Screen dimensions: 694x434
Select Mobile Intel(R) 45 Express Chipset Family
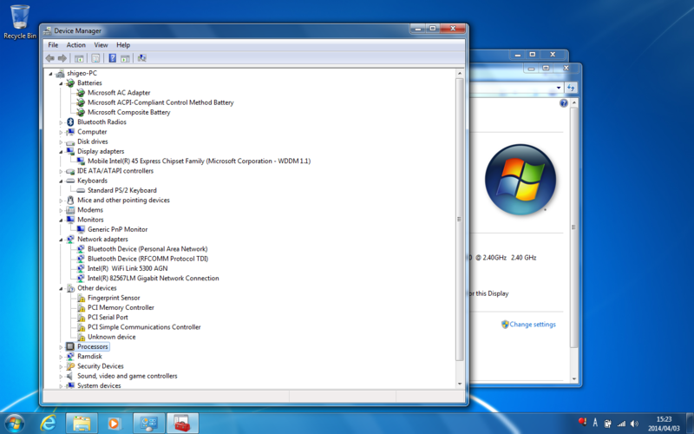pos(200,161)
